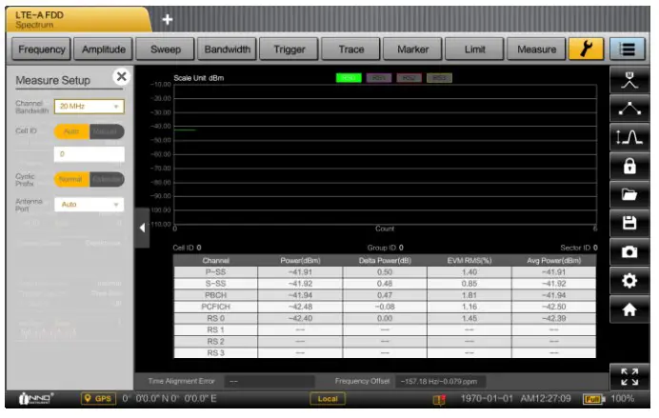Click the Power(dBm) column header
659x418 pixels.
coord(300,261)
